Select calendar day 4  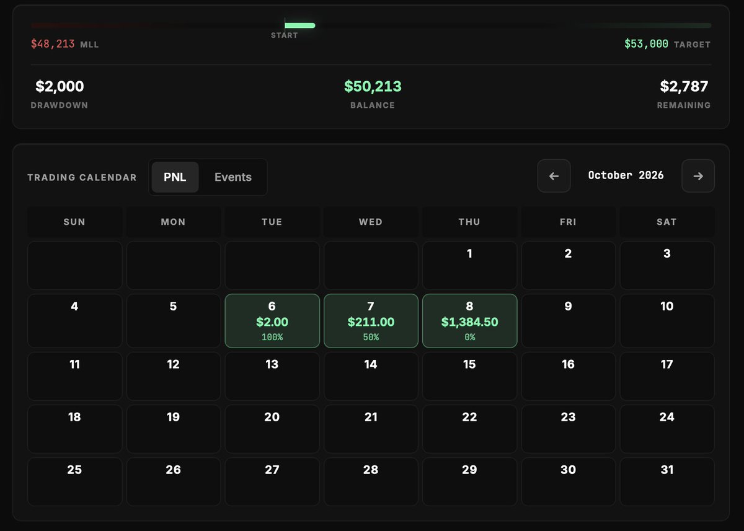74,321
